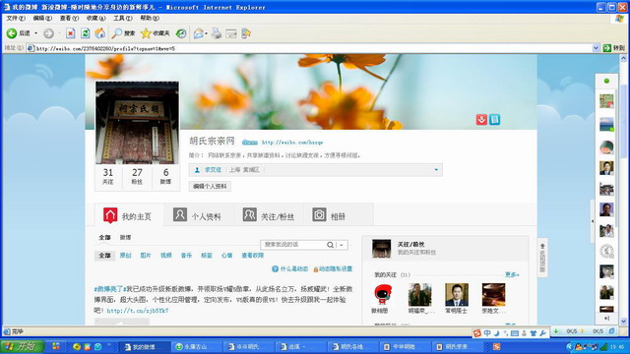Viewport: 630px width, 354px height.
Task: Refresh the page using the green arrows icon
Action: coord(86,33)
